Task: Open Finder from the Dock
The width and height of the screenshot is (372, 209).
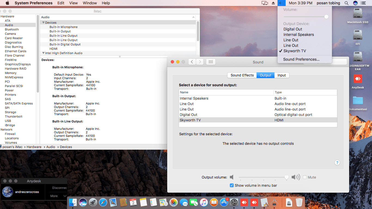Action: tap(73, 202)
